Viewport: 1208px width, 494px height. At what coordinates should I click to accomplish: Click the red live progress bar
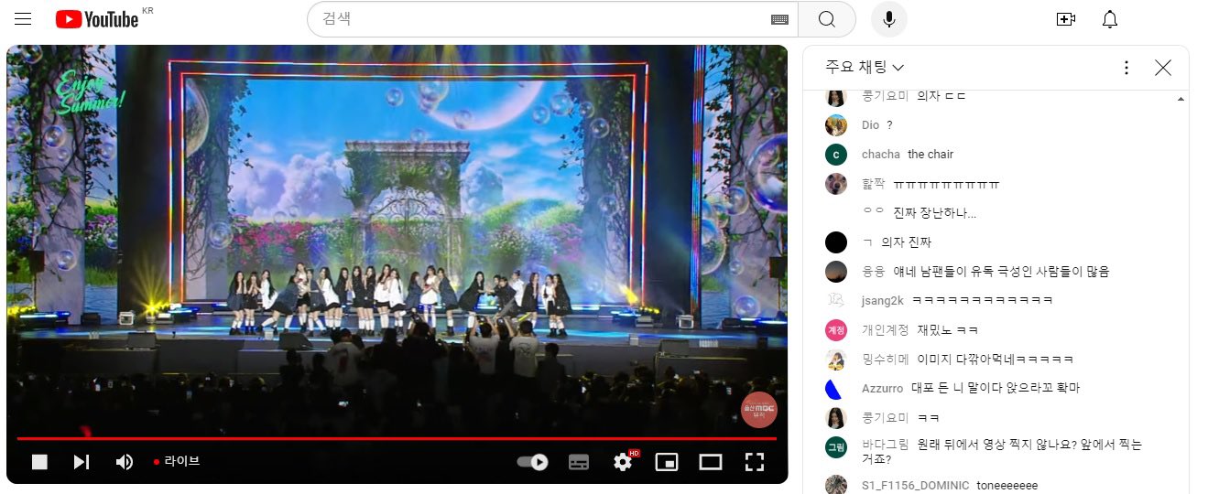(394, 439)
